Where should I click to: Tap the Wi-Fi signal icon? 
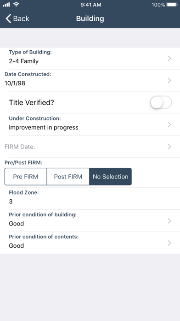pos(16,5)
